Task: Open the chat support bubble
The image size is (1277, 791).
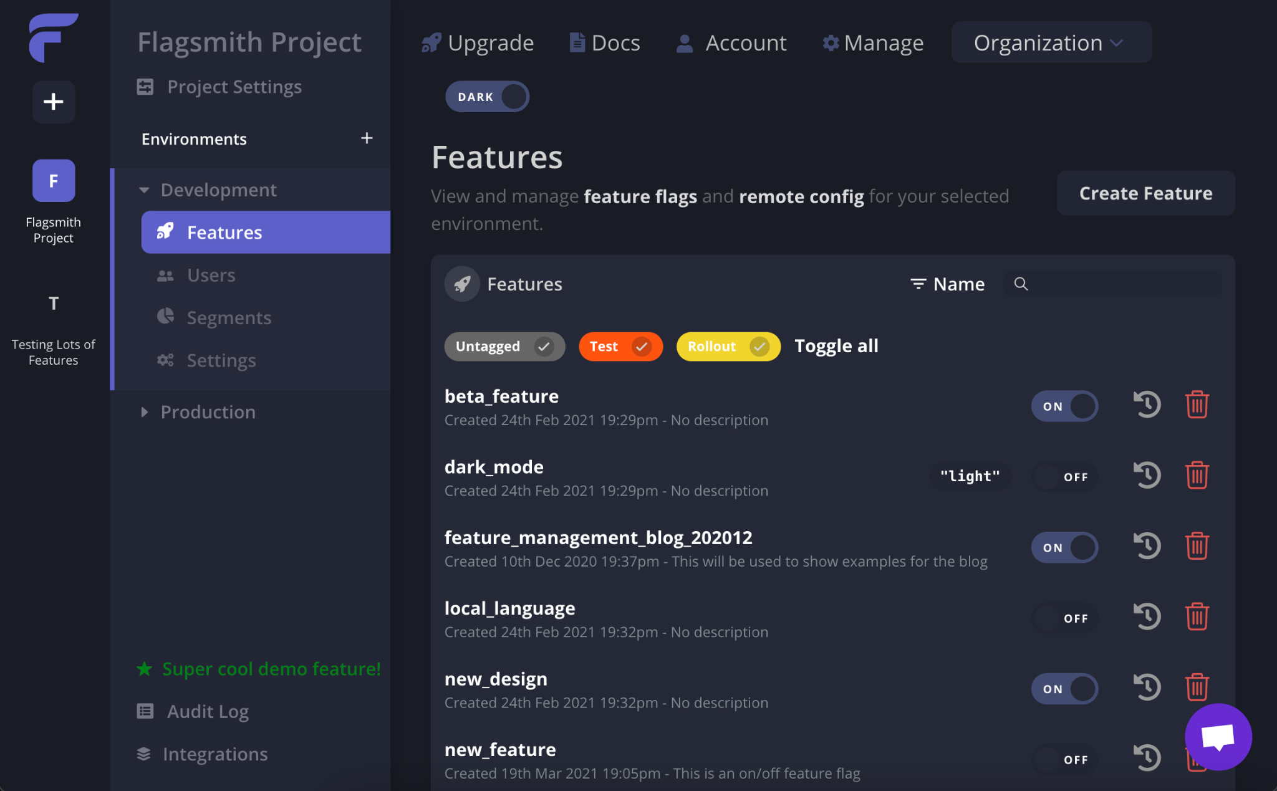Action: point(1218,737)
